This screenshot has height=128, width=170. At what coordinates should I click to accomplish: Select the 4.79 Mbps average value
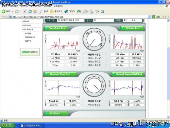[x=56, y=58]
